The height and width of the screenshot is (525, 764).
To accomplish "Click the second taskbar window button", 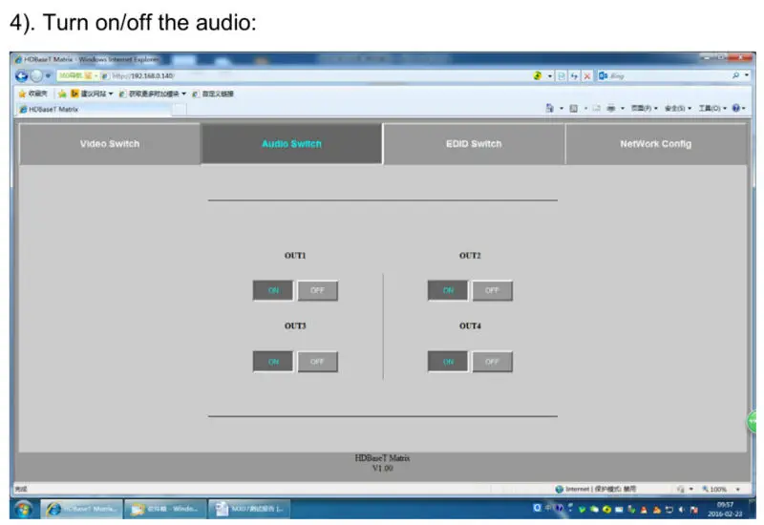I will point(165,509).
